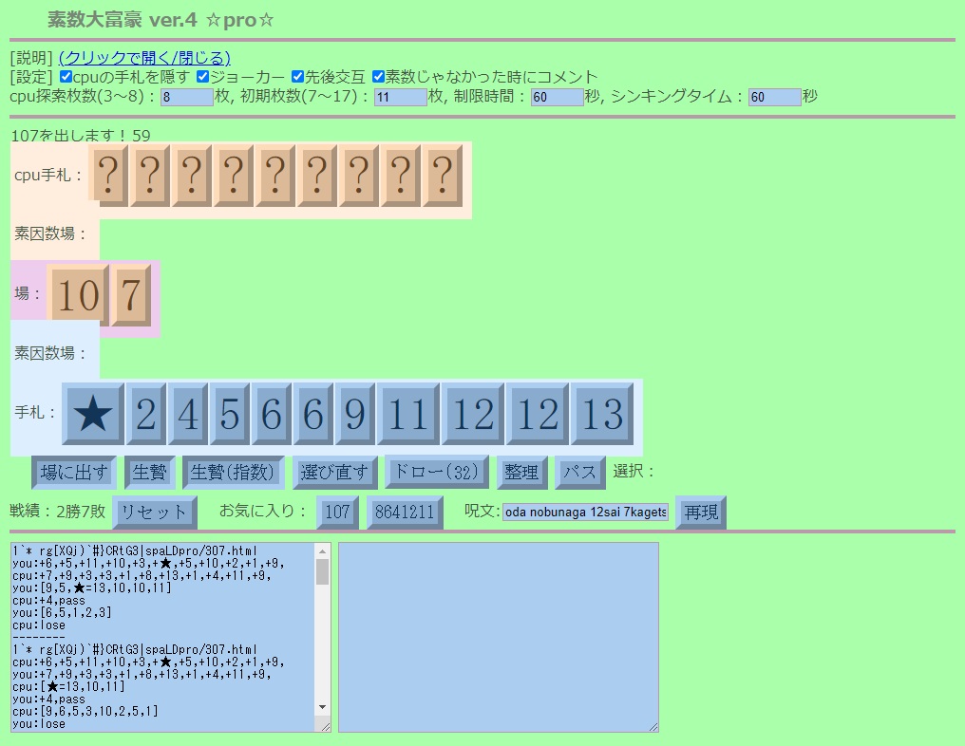Click the 10 card on the field

[78, 295]
